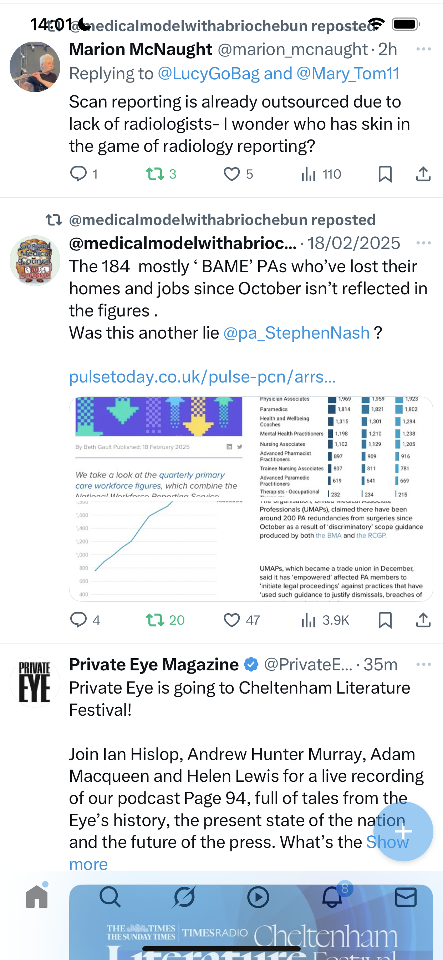This screenshot has height=960, width=443.
Task: Like Marion McNaught's radiology tweet
Action: pyautogui.click(x=231, y=174)
